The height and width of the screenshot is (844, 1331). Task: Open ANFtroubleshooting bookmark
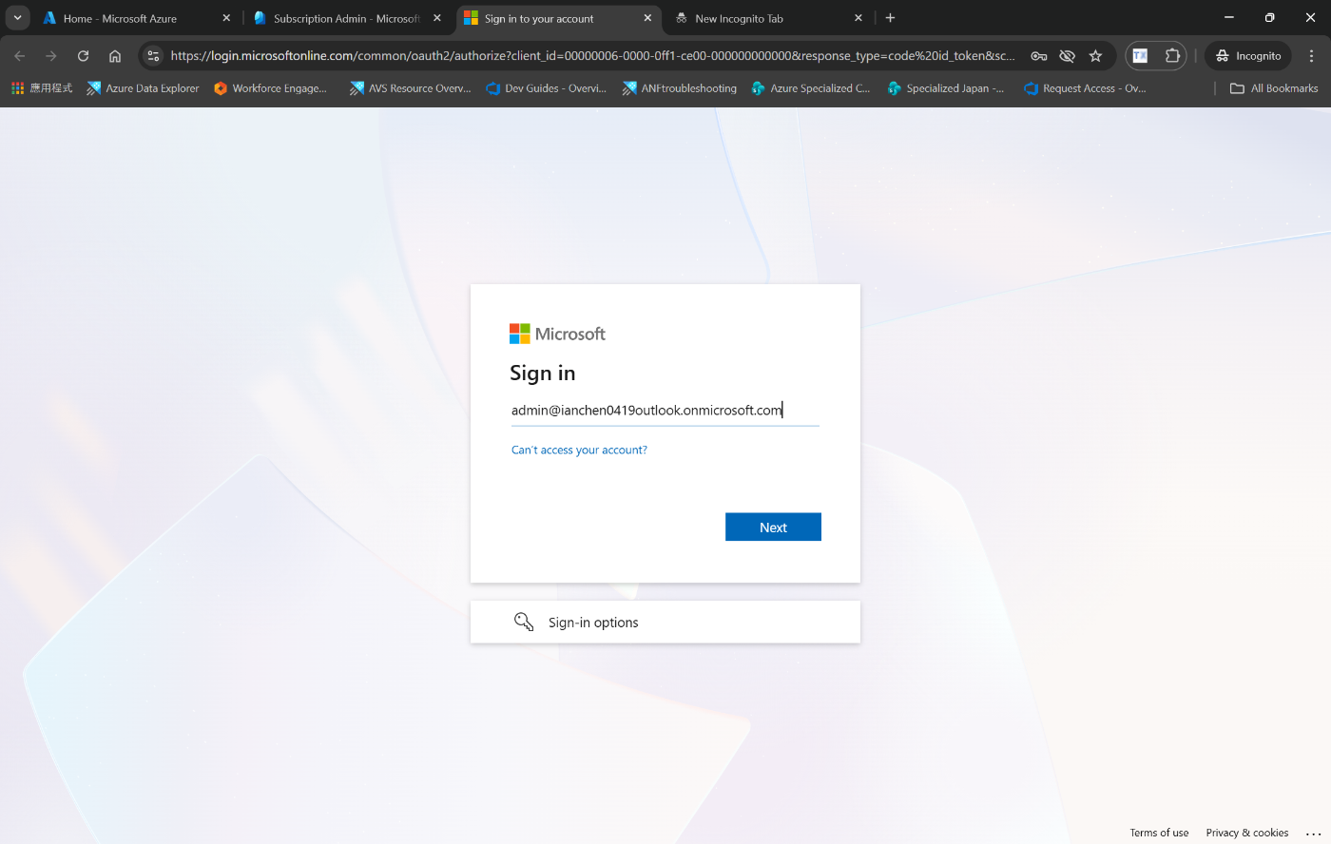(680, 88)
